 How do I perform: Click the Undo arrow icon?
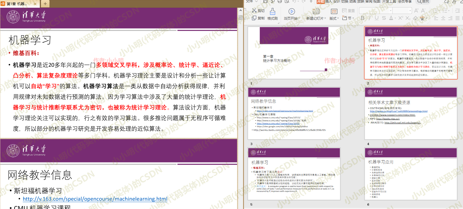294,1
